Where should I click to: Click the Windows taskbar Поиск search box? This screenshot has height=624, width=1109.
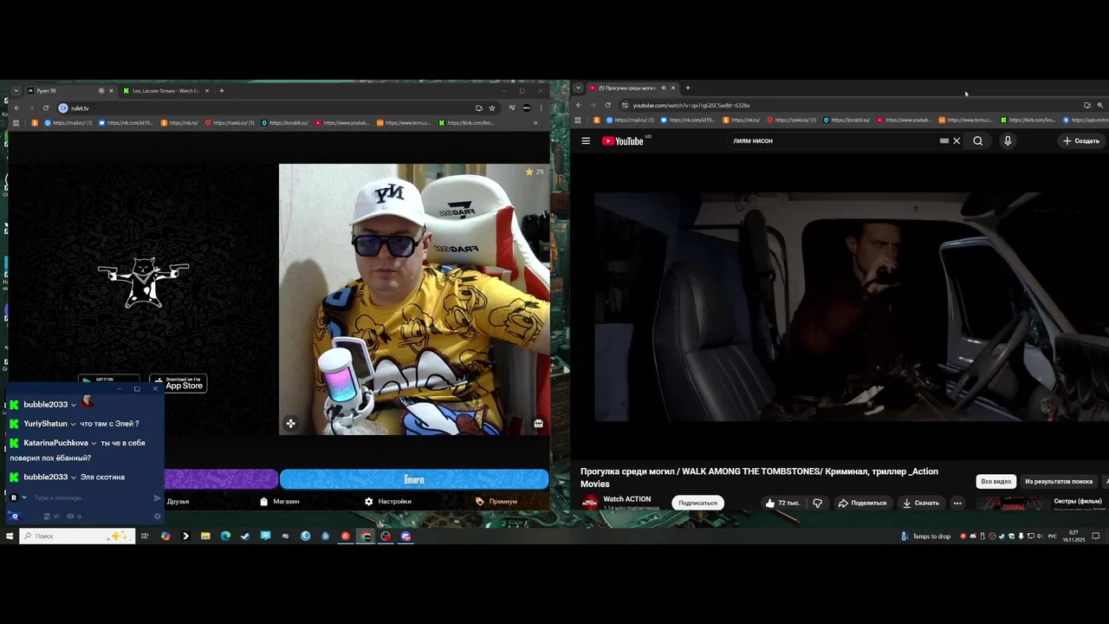click(x=78, y=536)
